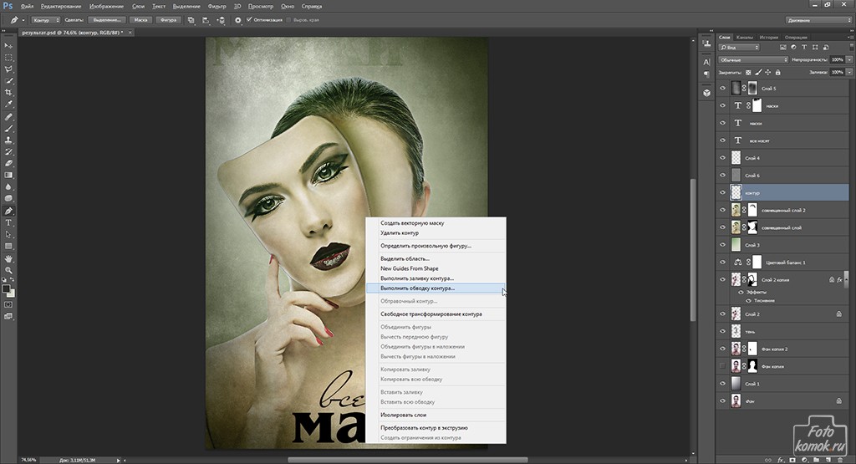Select the Move tool in the toolbox
Screen dimensions: 856x464
pyautogui.click(x=9, y=45)
